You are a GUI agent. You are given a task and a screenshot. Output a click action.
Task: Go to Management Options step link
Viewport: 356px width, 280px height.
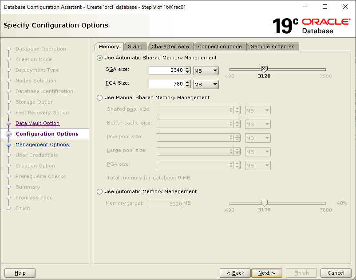tap(42, 144)
